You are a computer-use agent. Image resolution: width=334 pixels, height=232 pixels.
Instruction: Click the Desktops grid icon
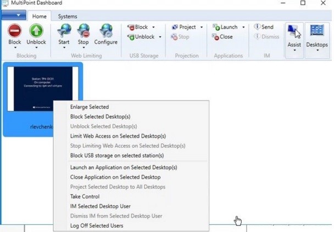click(317, 30)
